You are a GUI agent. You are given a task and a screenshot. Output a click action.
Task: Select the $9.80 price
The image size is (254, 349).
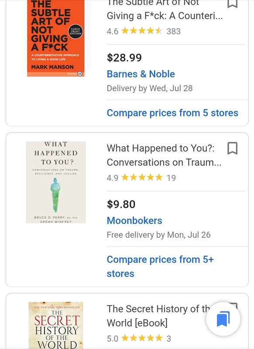(x=121, y=204)
